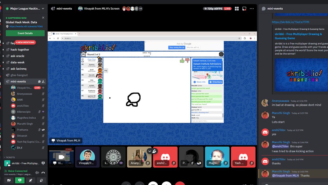Screen dimensions: 328x185
Task: Close the skribbl activity panel
Action: point(43,163)
